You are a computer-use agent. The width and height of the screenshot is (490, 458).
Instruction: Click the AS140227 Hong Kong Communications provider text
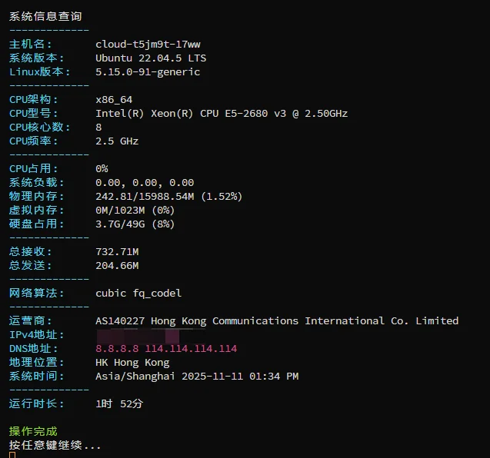(277, 320)
